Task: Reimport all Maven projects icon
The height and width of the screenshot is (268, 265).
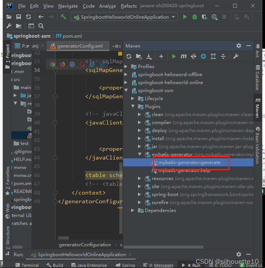Action: point(129,56)
